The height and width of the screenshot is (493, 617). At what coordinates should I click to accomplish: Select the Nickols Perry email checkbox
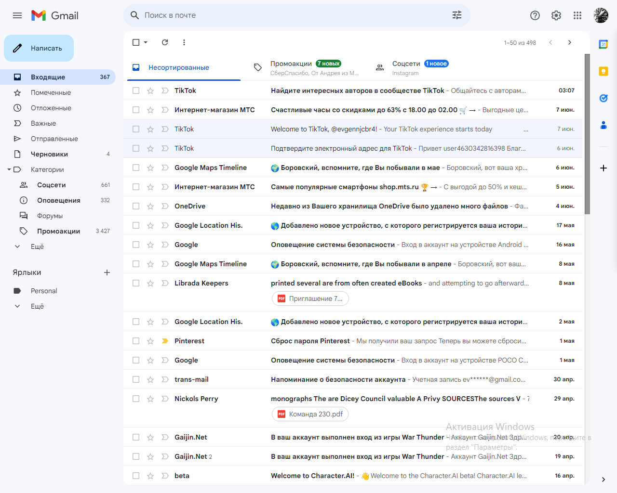point(136,399)
